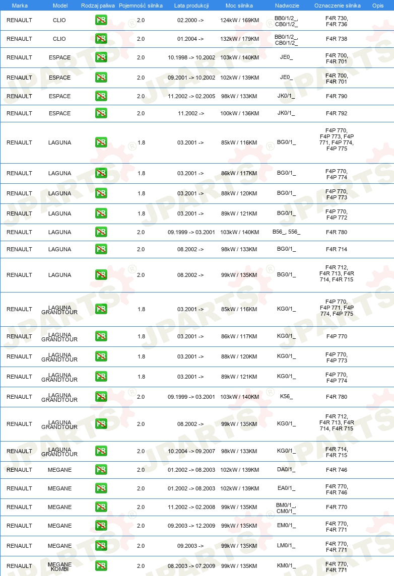This screenshot has width=394, height=576.
Task: Click the production date 10.1998 -> 10.2002
Action: [191, 57]
